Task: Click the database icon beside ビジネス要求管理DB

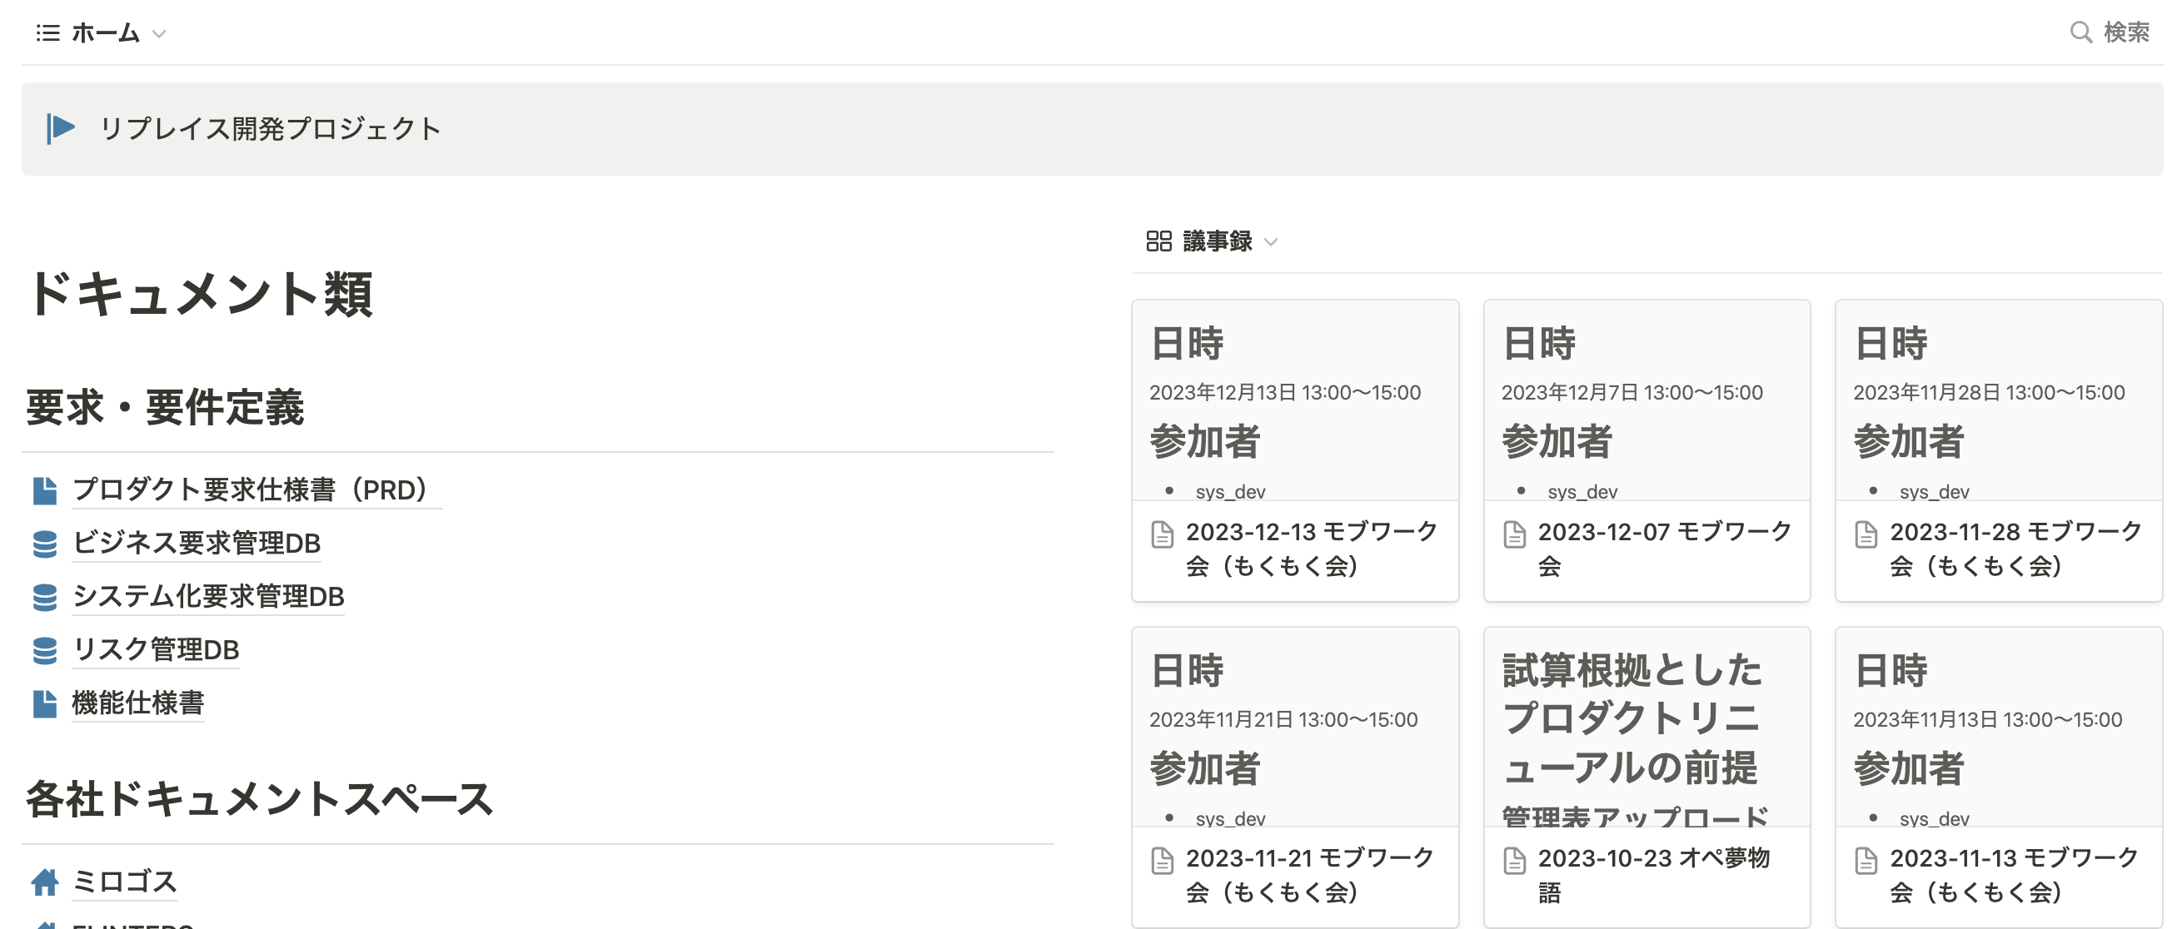Action: click(x=45, y=543)
